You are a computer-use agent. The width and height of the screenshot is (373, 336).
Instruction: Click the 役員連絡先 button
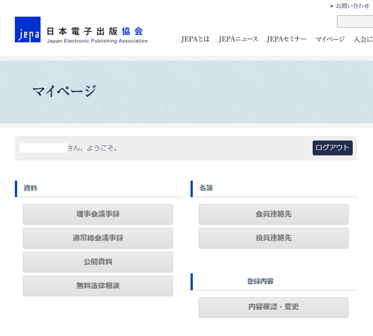tap(273, 238)
